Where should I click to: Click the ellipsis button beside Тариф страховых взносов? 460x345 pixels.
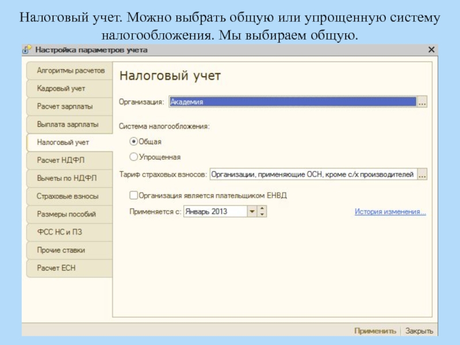(422, 175)
